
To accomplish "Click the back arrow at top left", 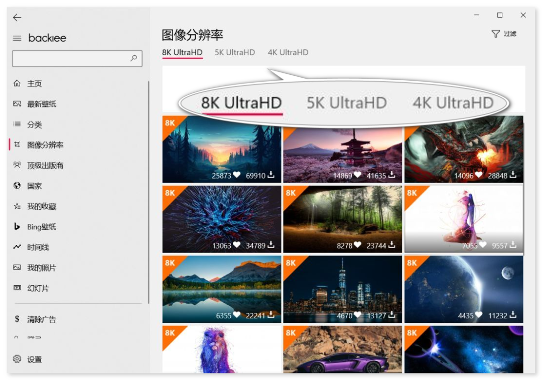I will [x=17, y=17].
